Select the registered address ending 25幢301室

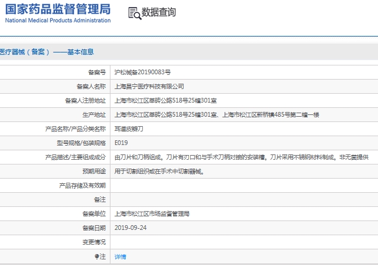click(165, 101)
